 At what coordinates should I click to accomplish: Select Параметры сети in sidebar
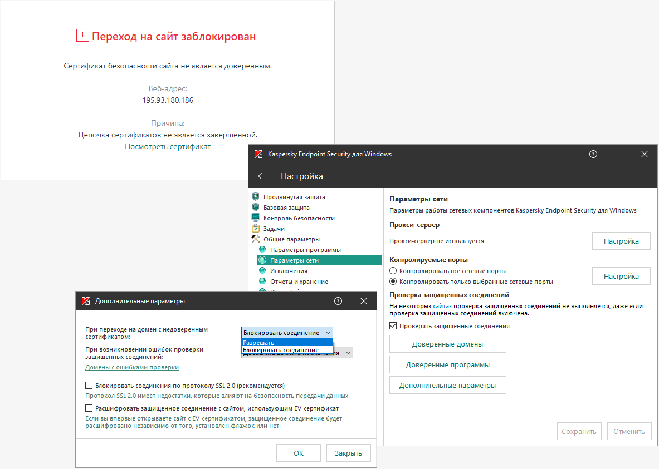pyautogui.click(x=319, y=260)
